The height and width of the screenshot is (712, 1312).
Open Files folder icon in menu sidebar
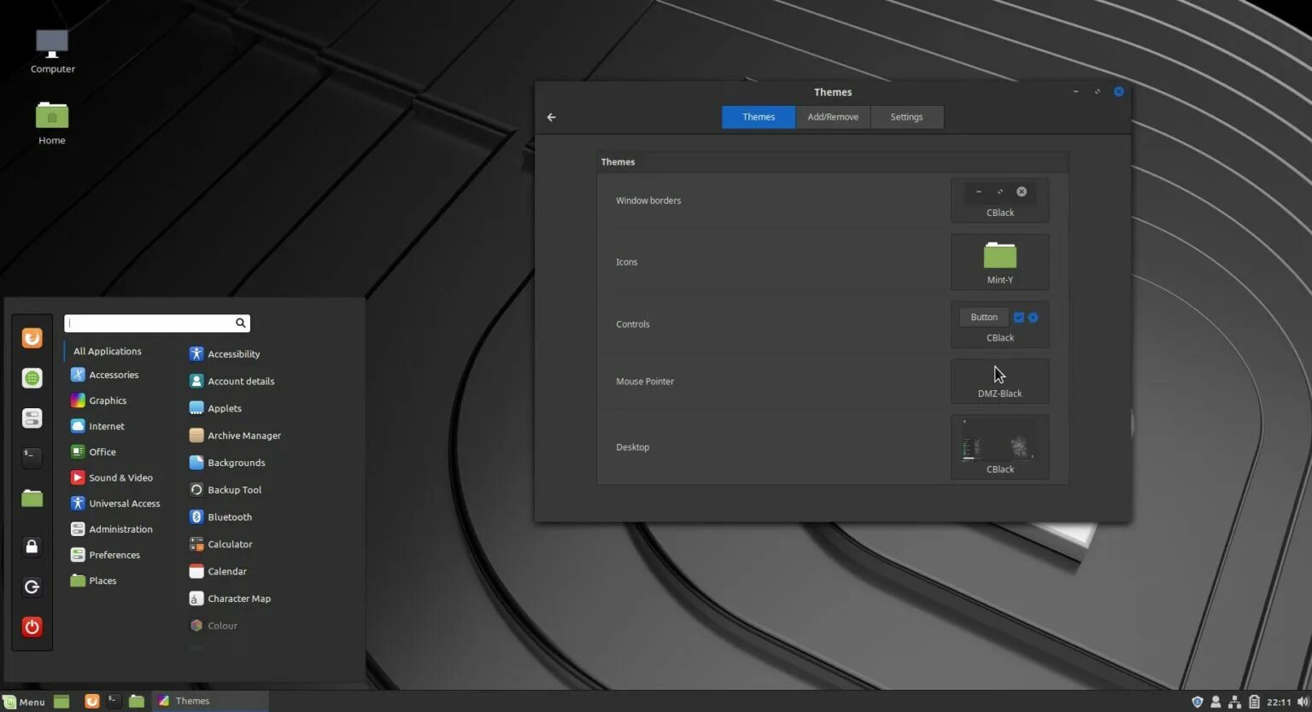coord(32,498)
